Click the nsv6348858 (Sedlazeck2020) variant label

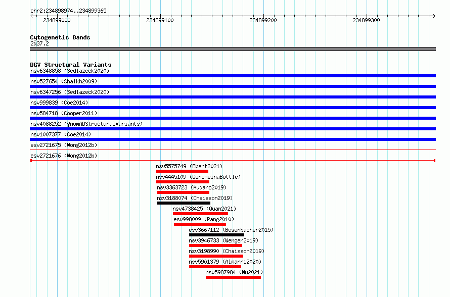click(70, 71)
